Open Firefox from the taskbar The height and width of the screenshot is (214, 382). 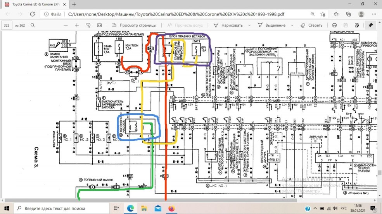click(x=171, y=208)
